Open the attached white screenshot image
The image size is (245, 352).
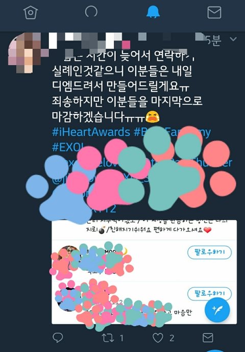tap(144, 272)
